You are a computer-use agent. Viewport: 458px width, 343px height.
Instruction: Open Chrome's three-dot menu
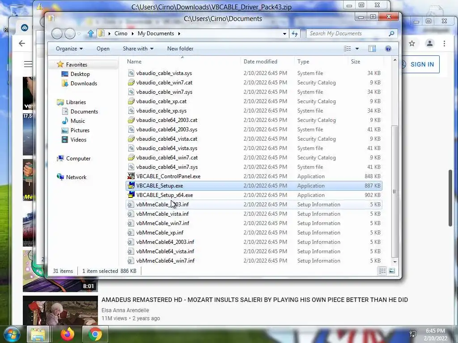pos(444,43)
